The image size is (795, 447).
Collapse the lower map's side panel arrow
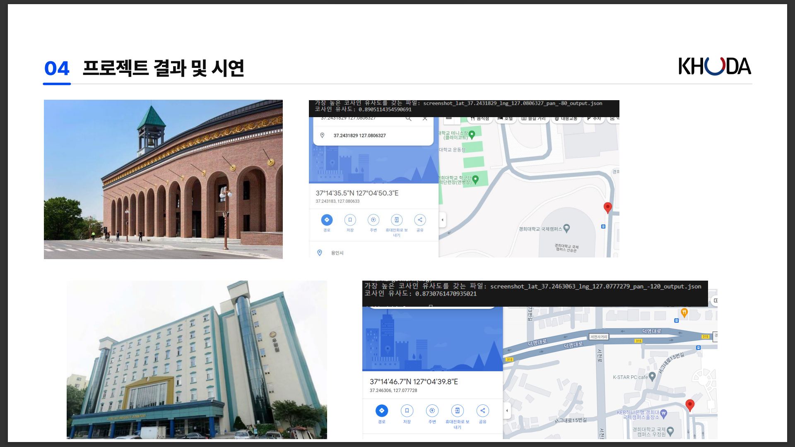pyautogui.click(x=507, y=411)
